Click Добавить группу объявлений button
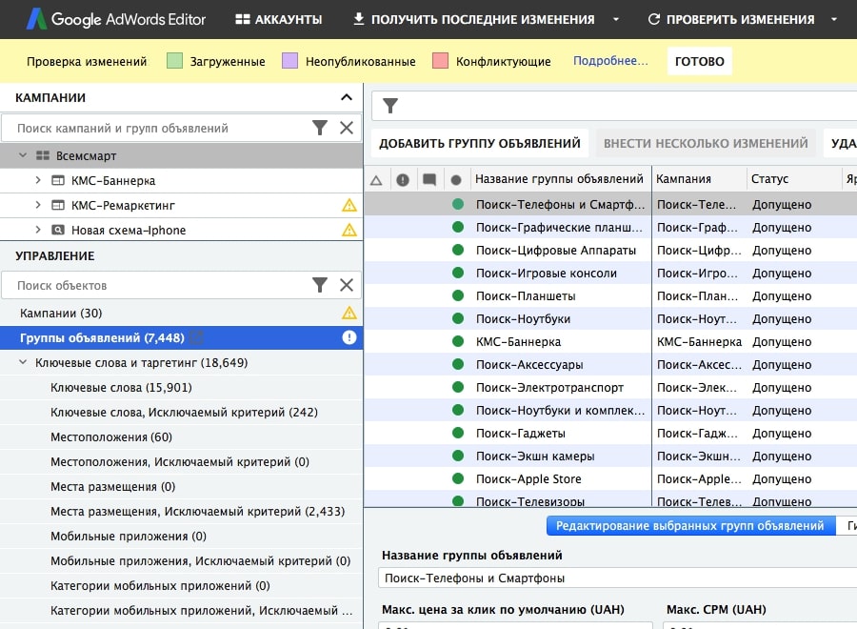The image size is (857, 629). pyautogui.click(x=479, y=143)
